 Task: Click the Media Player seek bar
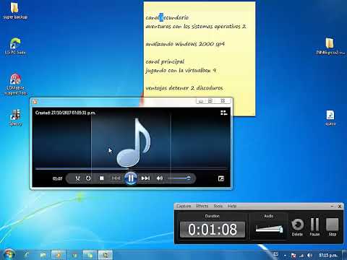pos(132,169)
